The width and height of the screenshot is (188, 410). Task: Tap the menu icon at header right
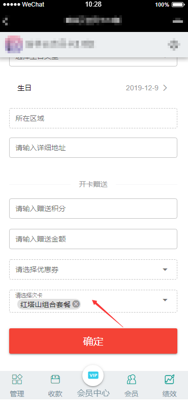(x=178, y=21)
